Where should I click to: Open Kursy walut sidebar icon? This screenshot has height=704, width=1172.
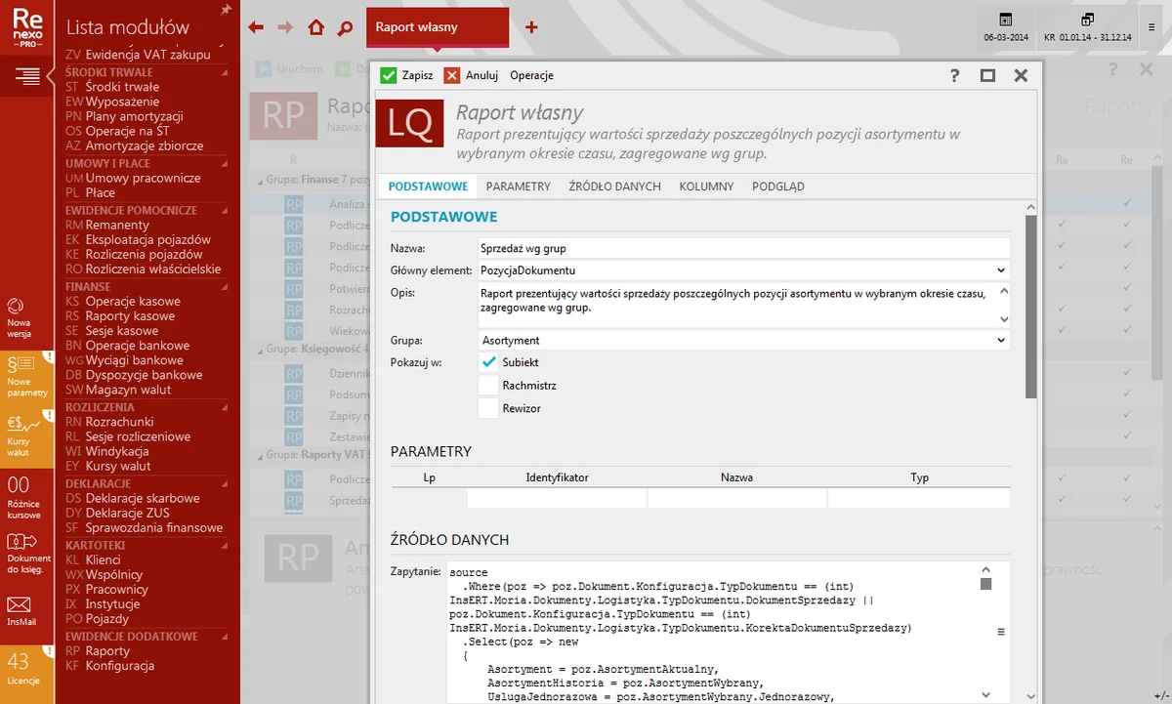[26, 435]
